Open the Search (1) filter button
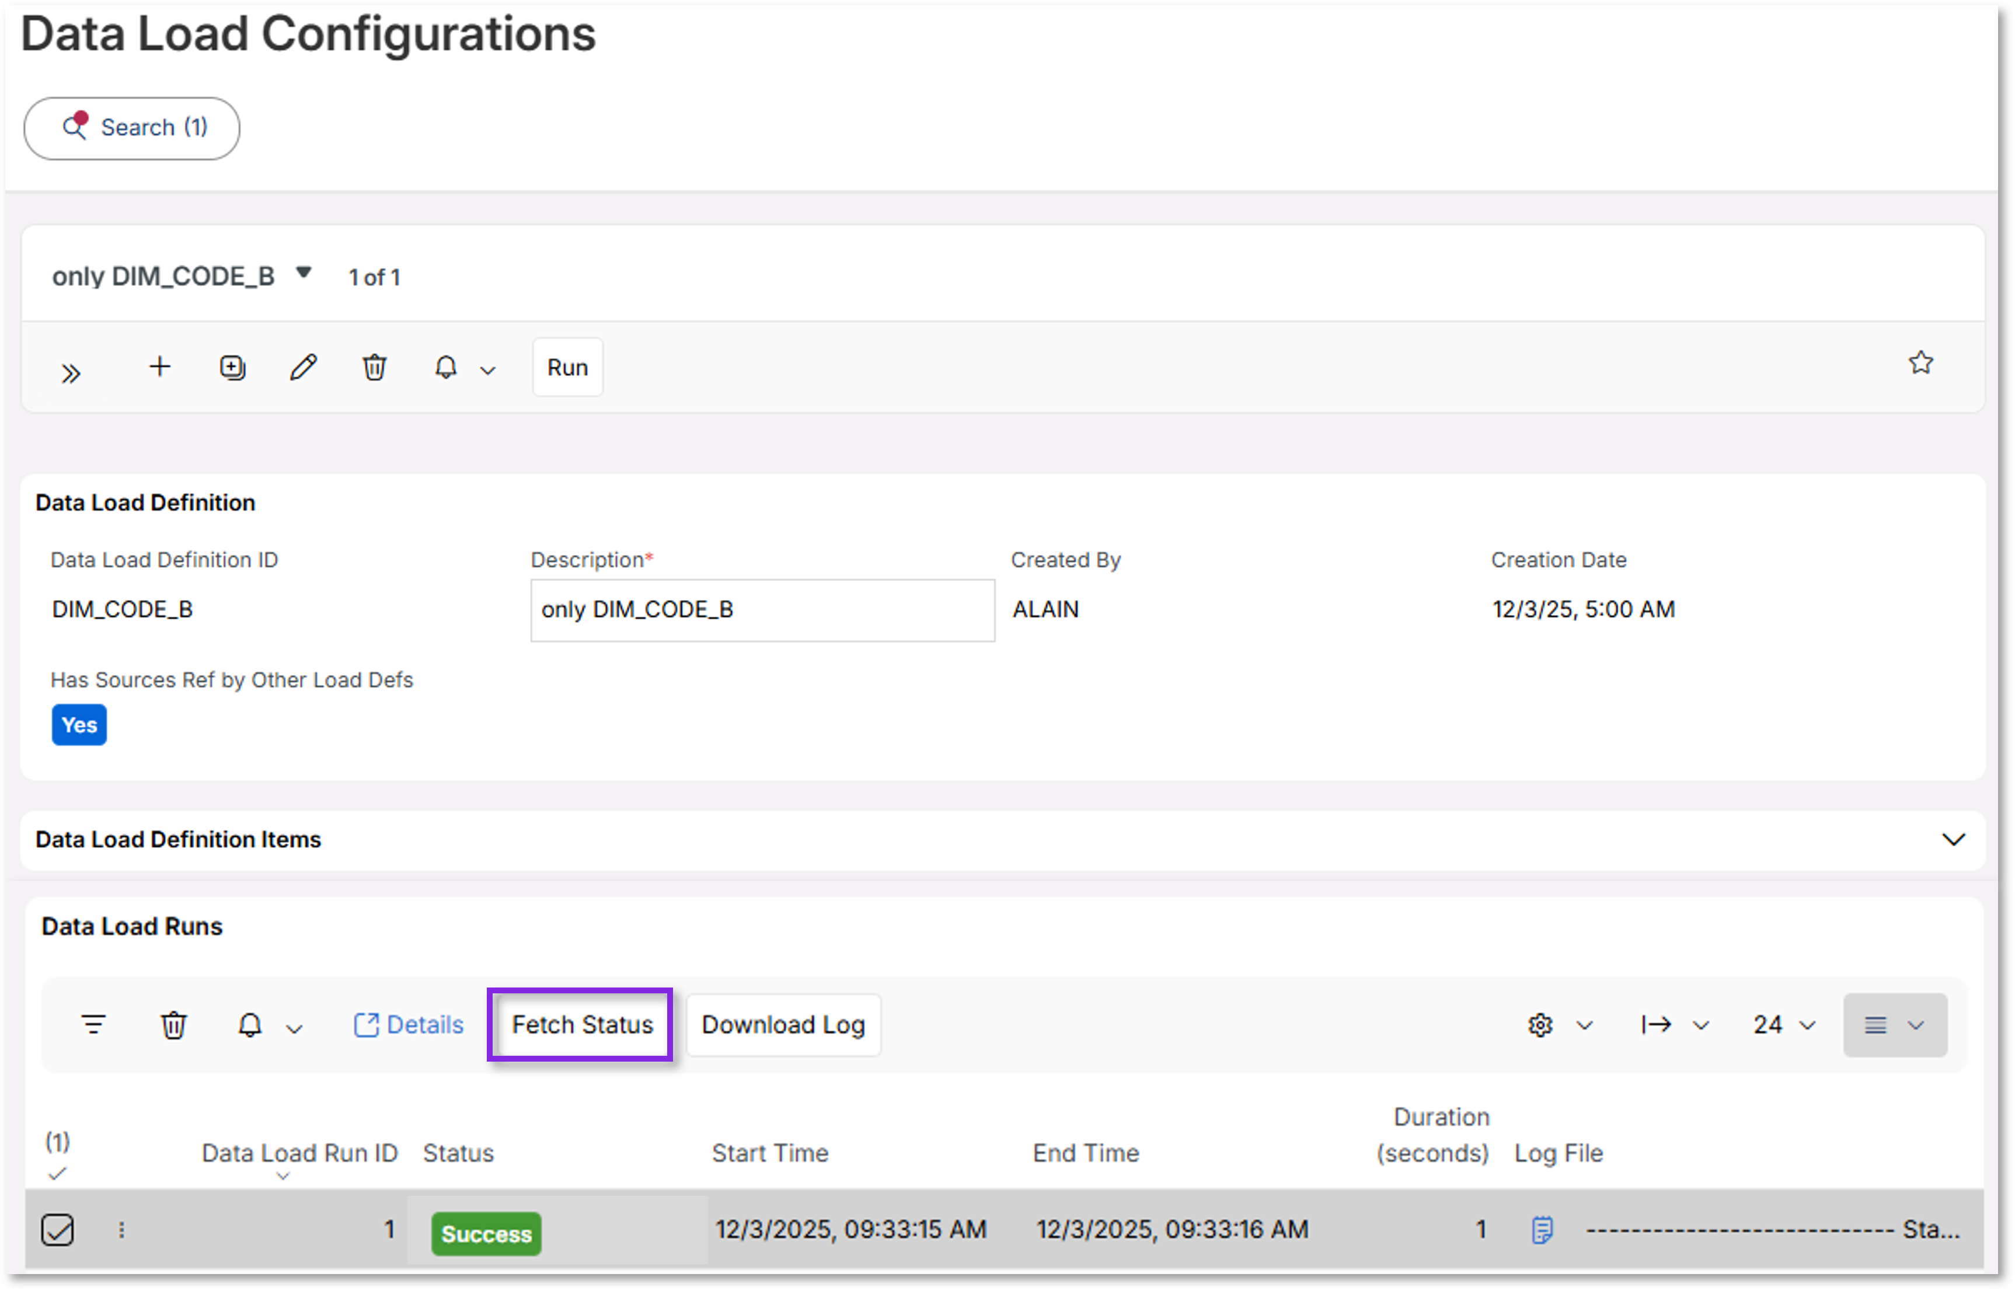Viewport: 2015px width, 1291px height. click(x=131, y=128)
